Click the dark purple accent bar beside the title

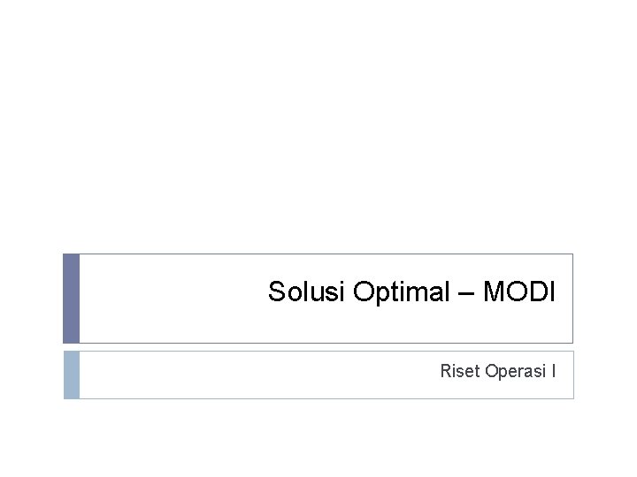click(x=71, y=299)
